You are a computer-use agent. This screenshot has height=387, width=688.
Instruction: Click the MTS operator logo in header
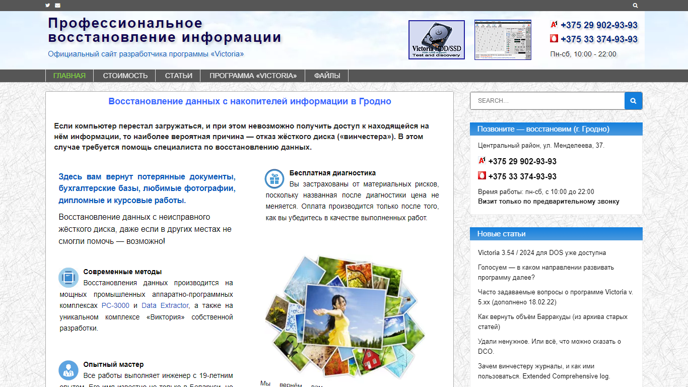pos(554,39)
